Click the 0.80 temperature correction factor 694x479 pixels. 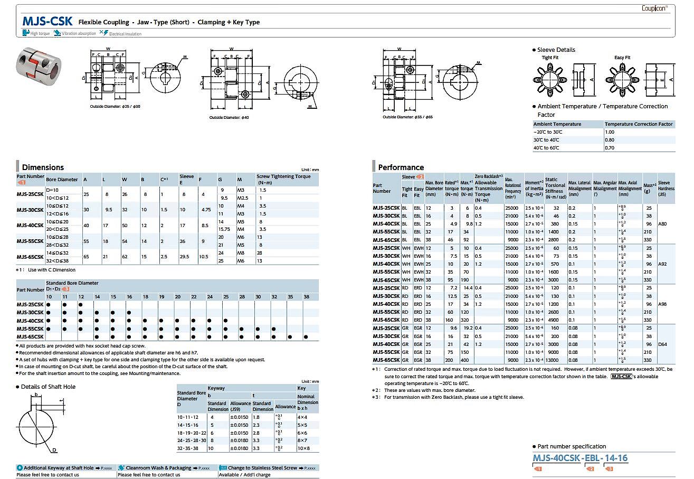point(610,140)
